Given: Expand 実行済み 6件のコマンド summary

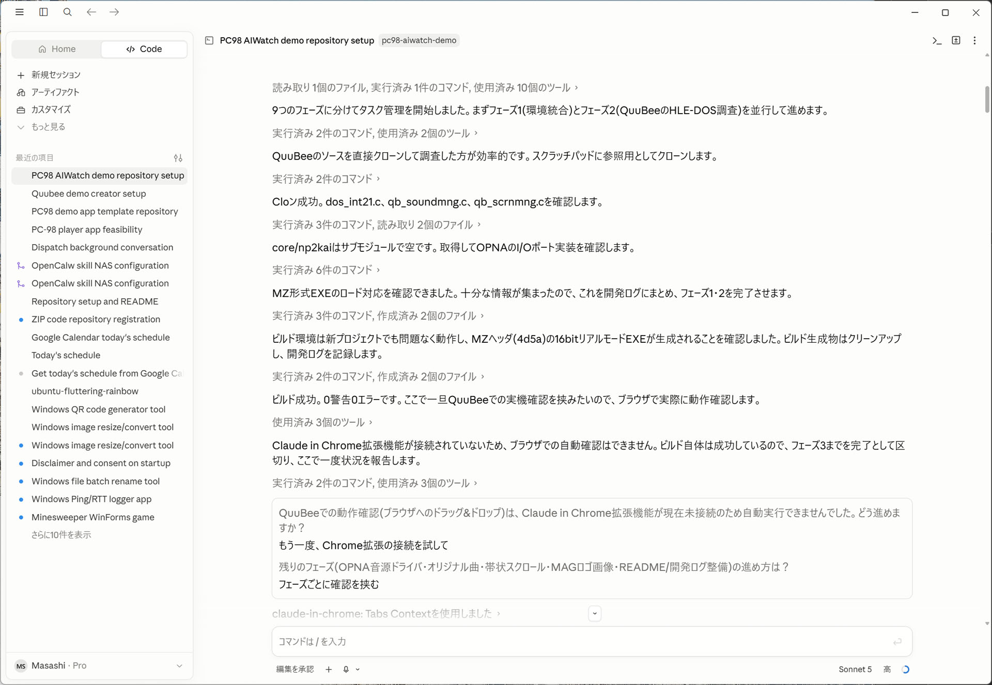Looking at the screenshot, I should [x=326, y=270].
